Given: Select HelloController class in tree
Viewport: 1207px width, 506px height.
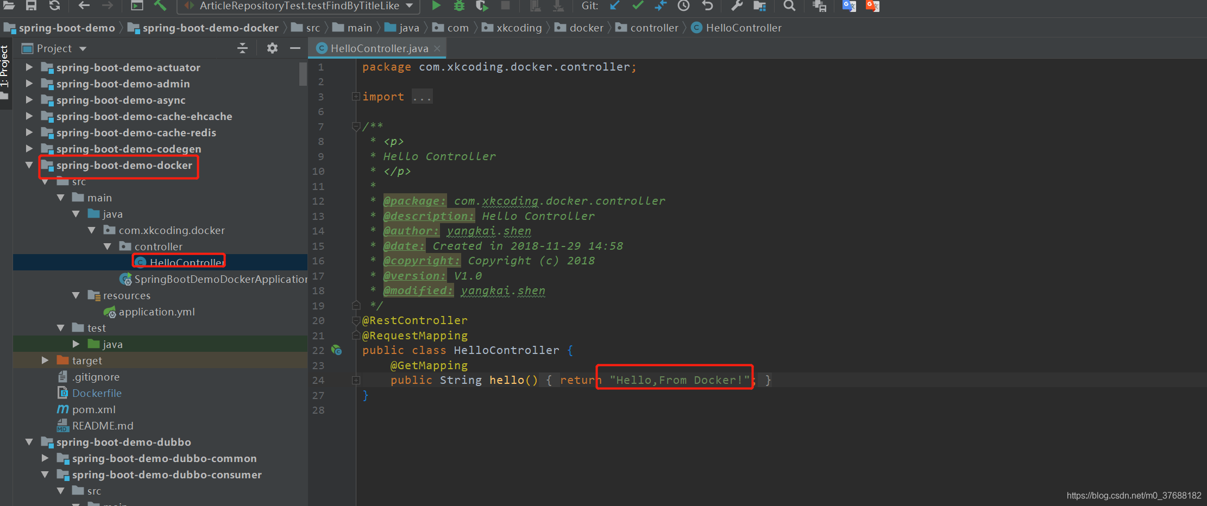Looking at the screenshot, I should 186,262.
